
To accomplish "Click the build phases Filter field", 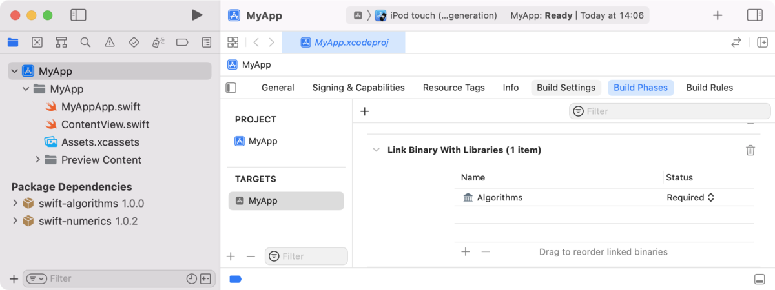I will click(x=670, y=111).
